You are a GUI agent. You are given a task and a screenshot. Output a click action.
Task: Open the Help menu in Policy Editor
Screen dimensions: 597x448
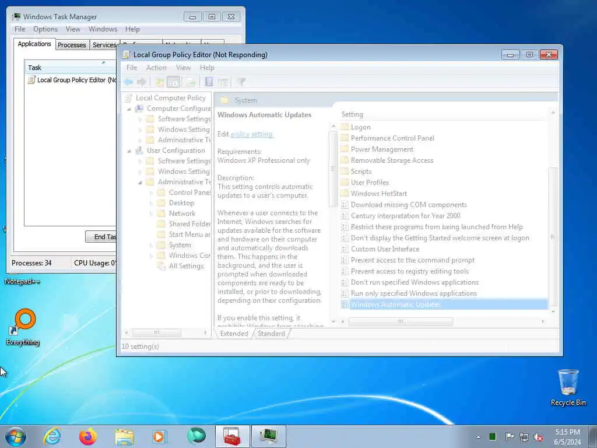point(207,68)
